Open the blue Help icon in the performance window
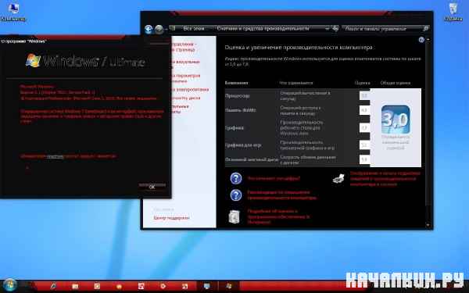Image resolution: width=469 pixels, height=293 pixels. [421, 40]
